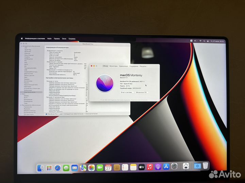Select Bluetooth in the sidebar
This screenshot has height=183, width=245.
pos(28,52)
